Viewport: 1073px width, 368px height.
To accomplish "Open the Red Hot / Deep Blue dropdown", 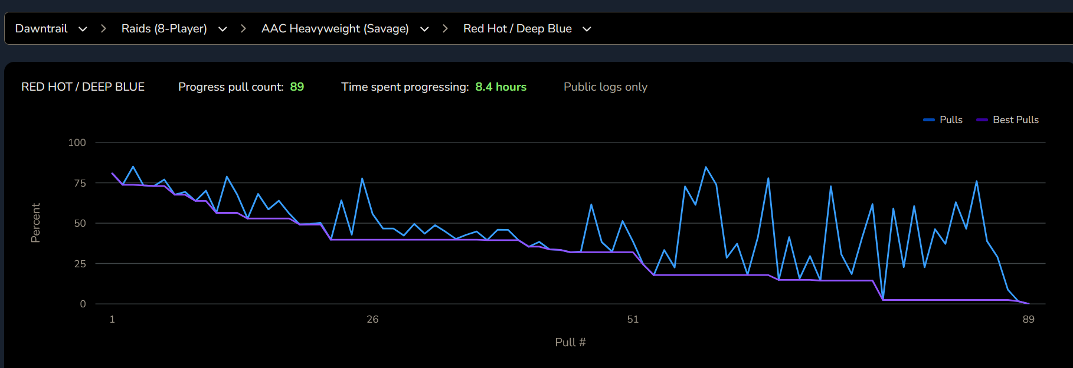I will (x=527, y=28).
